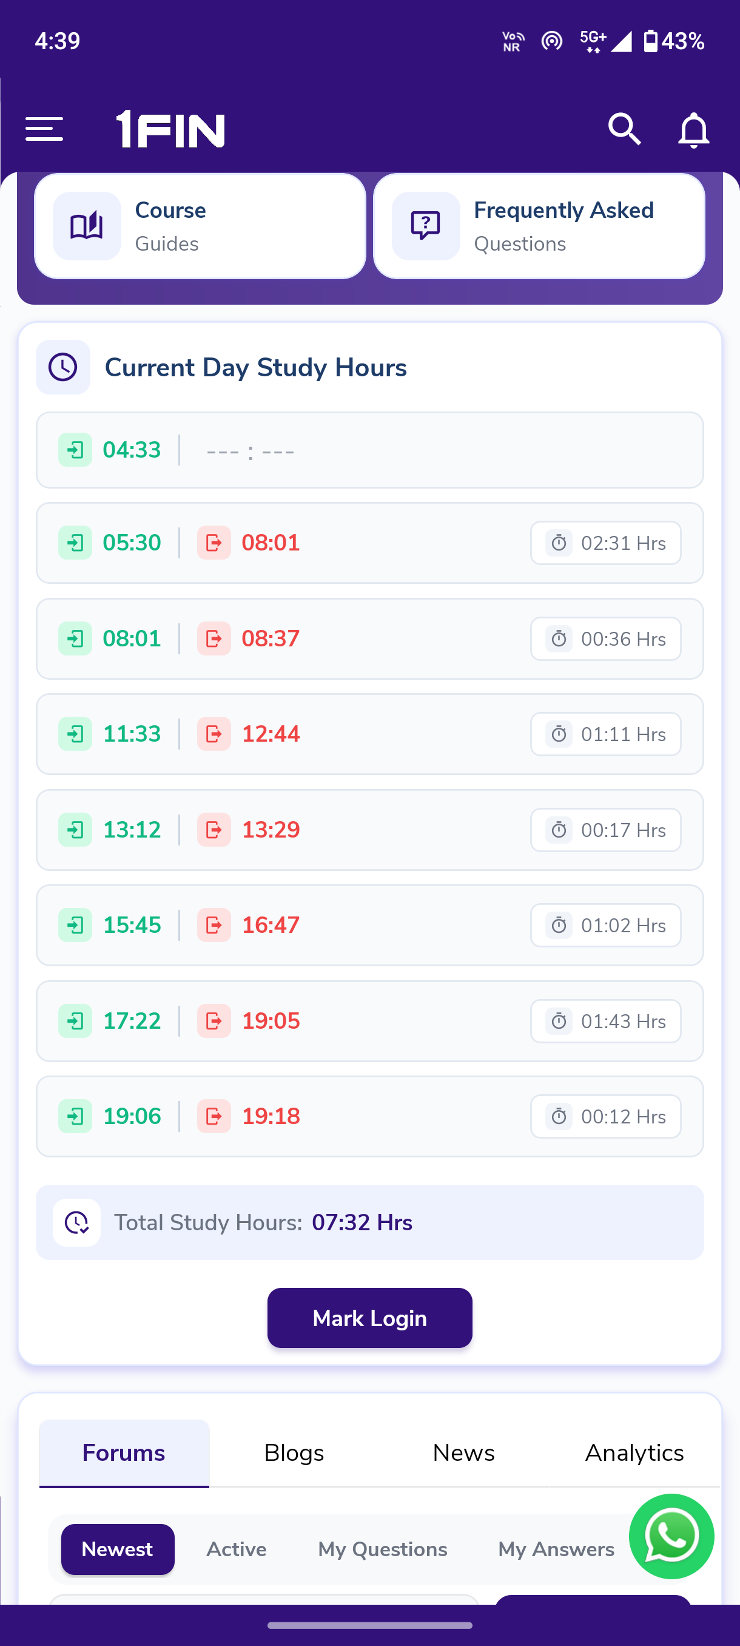This screenshot has height=1646, width=740.
Task: Select the Forums tab
Action: coord(124,1453)
